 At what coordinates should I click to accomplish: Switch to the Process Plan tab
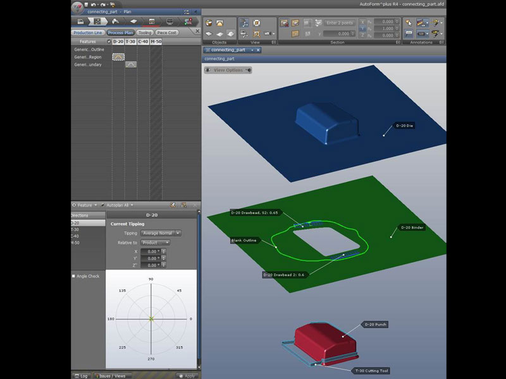point(120,33)
